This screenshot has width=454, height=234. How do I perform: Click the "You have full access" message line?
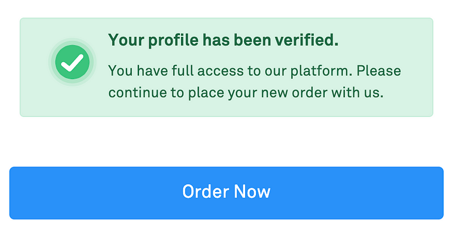coord(254,71)
